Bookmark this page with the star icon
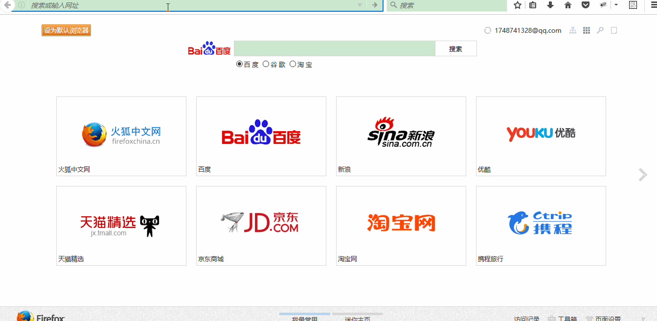657x321 pixels. point(518,5)
